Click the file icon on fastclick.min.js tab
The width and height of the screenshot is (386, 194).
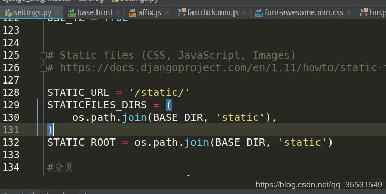[182, 12]
